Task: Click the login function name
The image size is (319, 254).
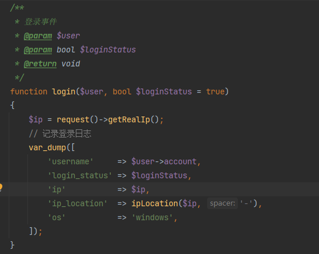Action: pyautogui.click(x=64, y=92)
